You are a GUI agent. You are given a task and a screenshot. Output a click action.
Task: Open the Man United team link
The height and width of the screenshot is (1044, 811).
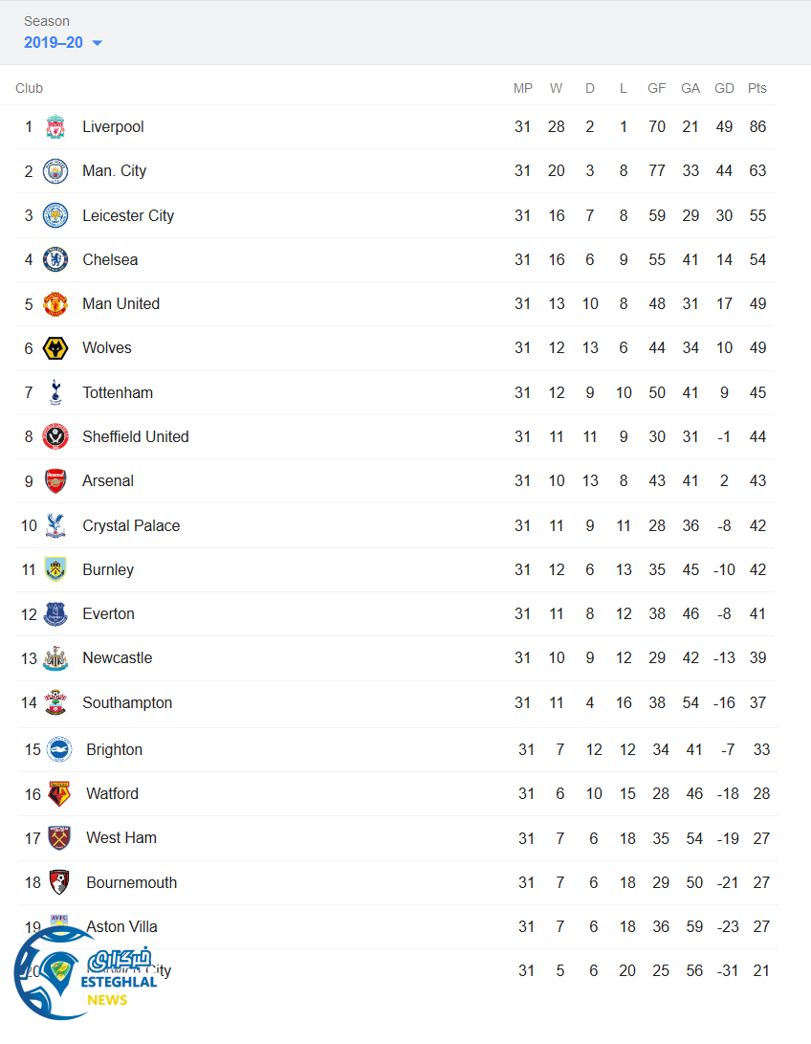(x=121, y=304)
